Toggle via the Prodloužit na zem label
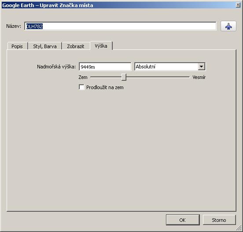The width and height of the screenshot is (243, 232). point(105,87)
